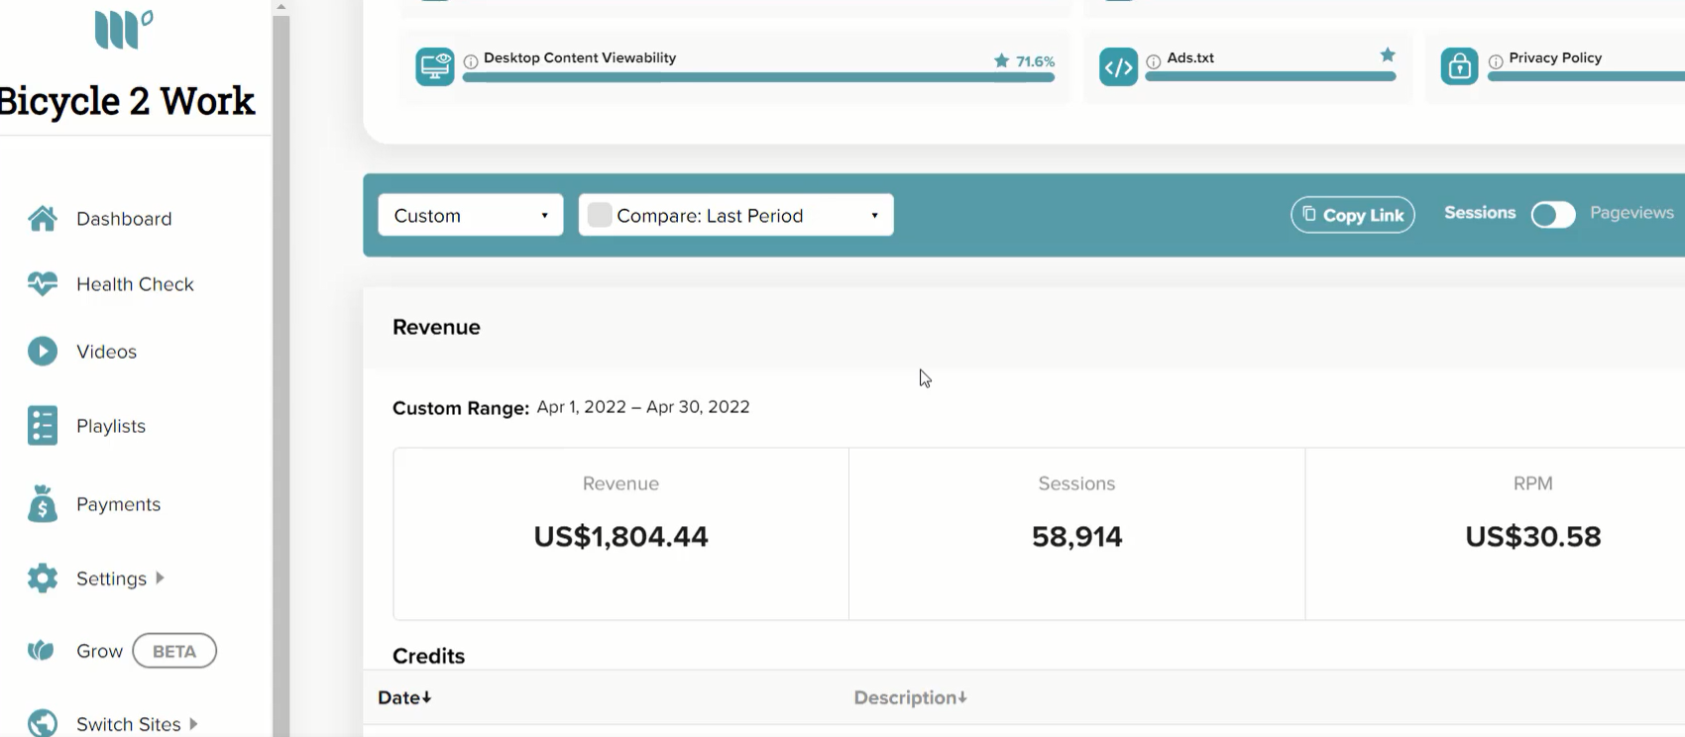Click the BETA badge next to Grow

tap(174, 651)
